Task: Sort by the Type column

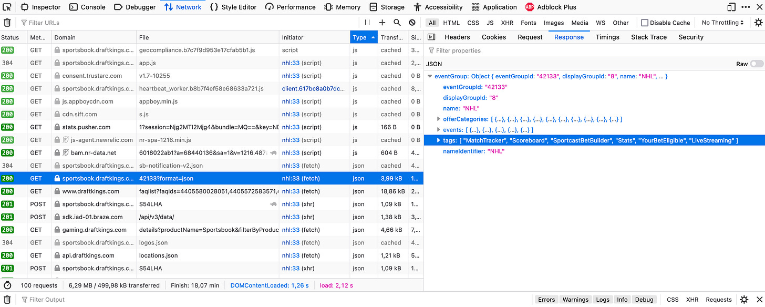Action: point(364,37)
